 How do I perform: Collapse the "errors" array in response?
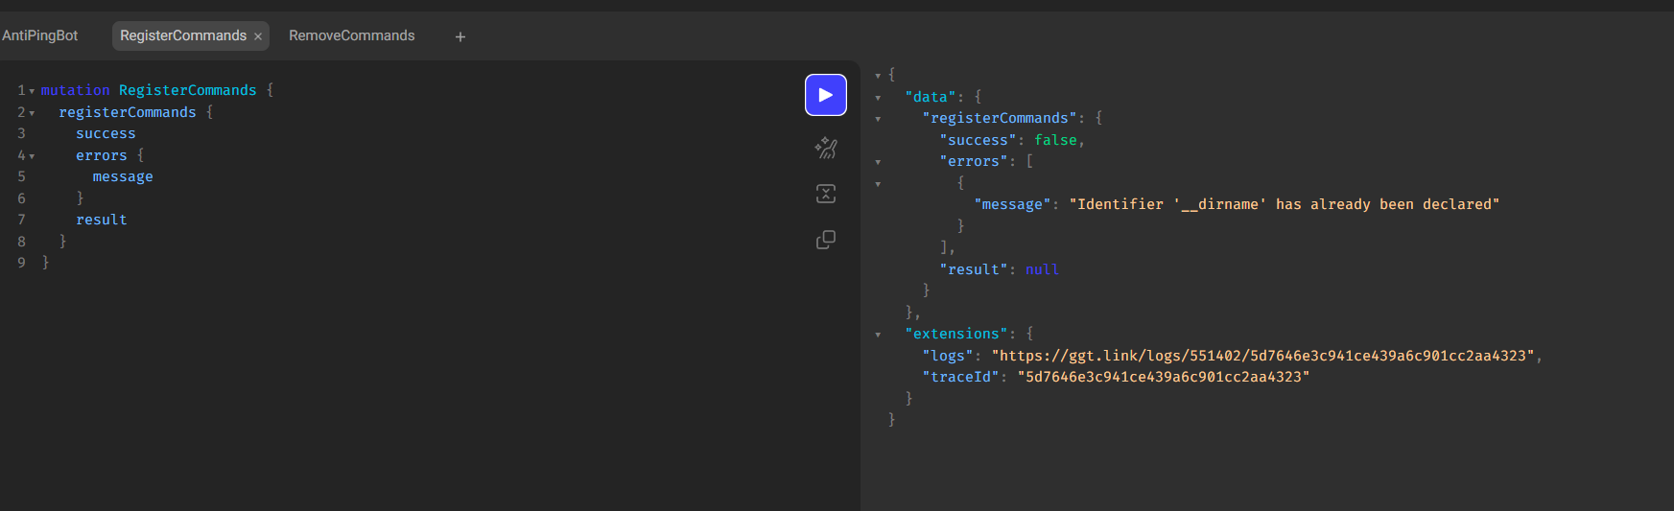878,162
